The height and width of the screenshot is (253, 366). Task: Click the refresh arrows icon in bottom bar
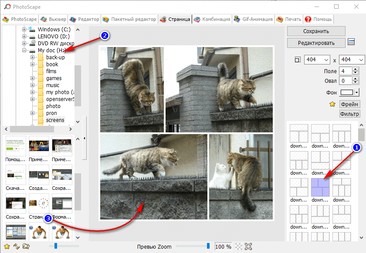point(17,246)
